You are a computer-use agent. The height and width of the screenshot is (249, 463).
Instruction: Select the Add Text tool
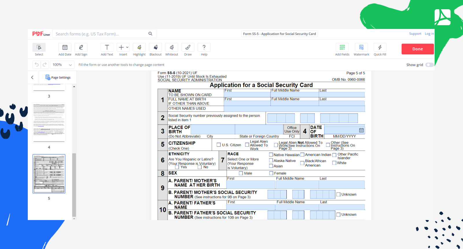[107, 47]
